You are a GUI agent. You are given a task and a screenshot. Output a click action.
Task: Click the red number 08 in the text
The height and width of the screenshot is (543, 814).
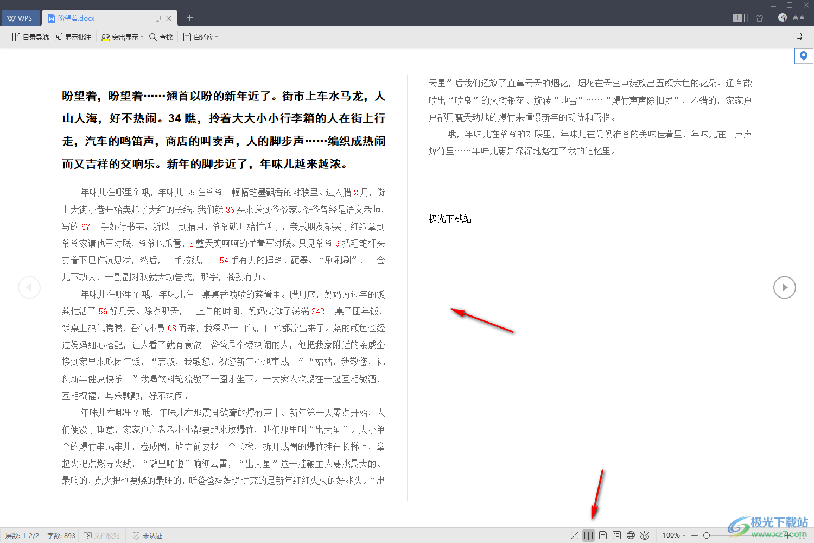[x=172, y=328]
